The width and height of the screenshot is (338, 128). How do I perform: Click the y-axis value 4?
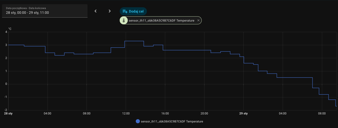[x=6, y=32]
